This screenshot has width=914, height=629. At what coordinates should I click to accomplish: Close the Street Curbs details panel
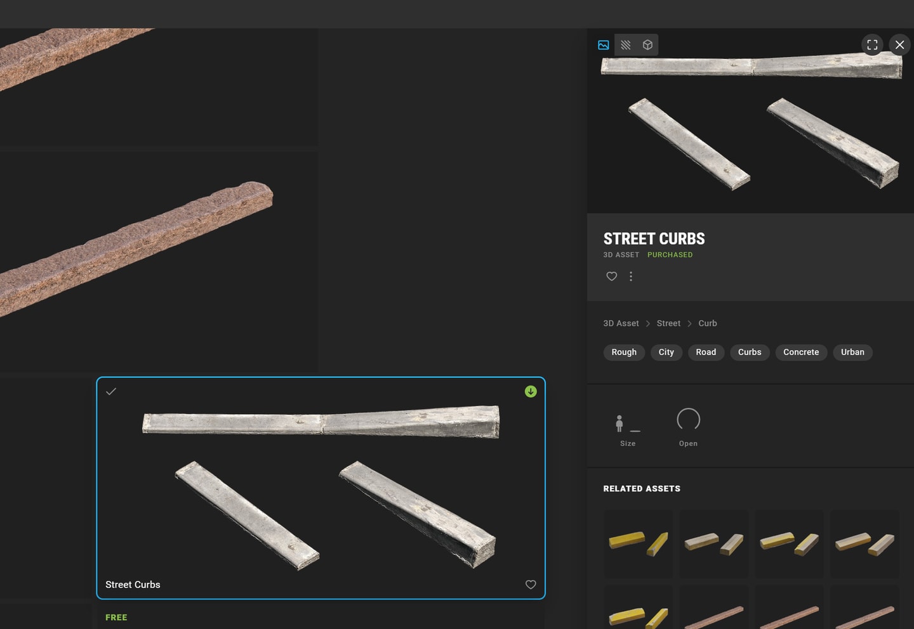[899, 44]
